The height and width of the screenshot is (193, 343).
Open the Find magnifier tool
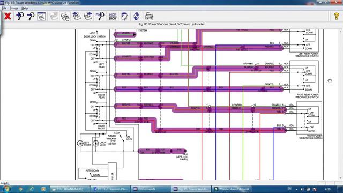[x=100, y=16]
